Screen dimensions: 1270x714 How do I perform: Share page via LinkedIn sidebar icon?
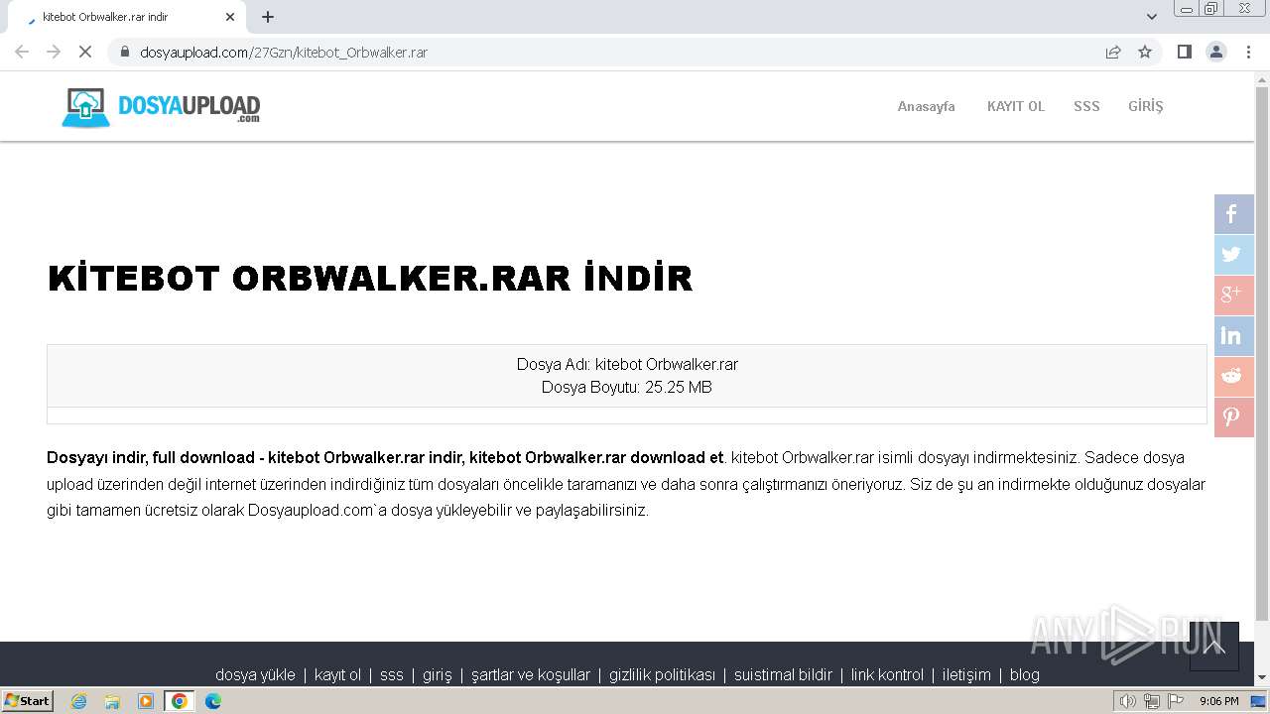pos(1233,336)
